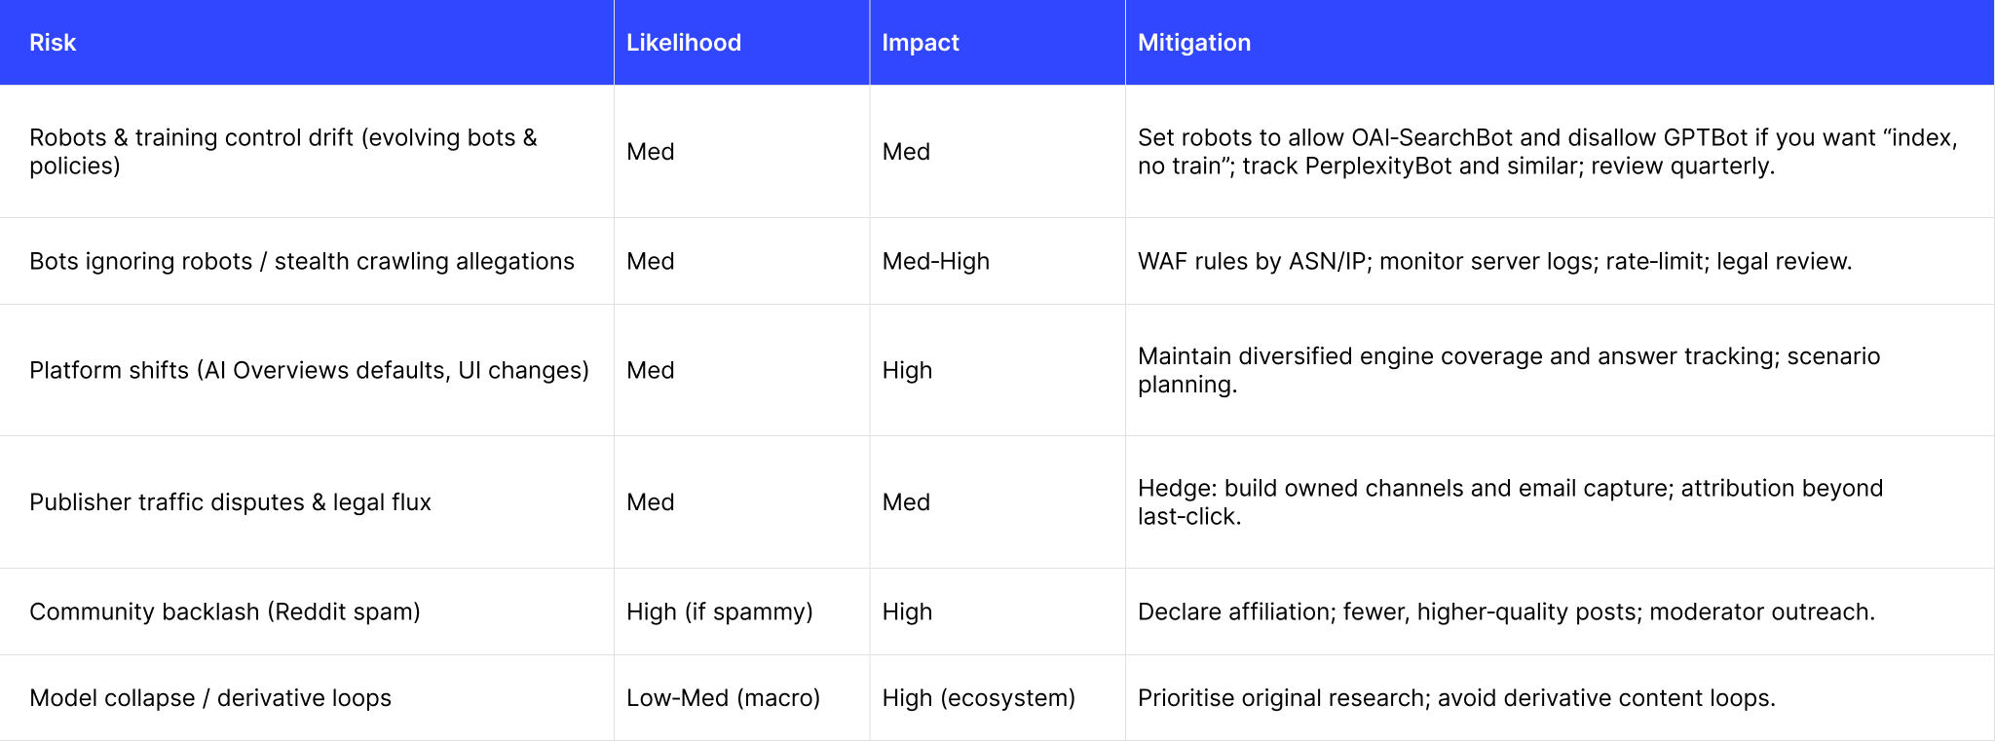Select the OAI-SearchBot robots mitigation cell
The width and height of the screenshot is (1995, 741).
pos(1547,151)
